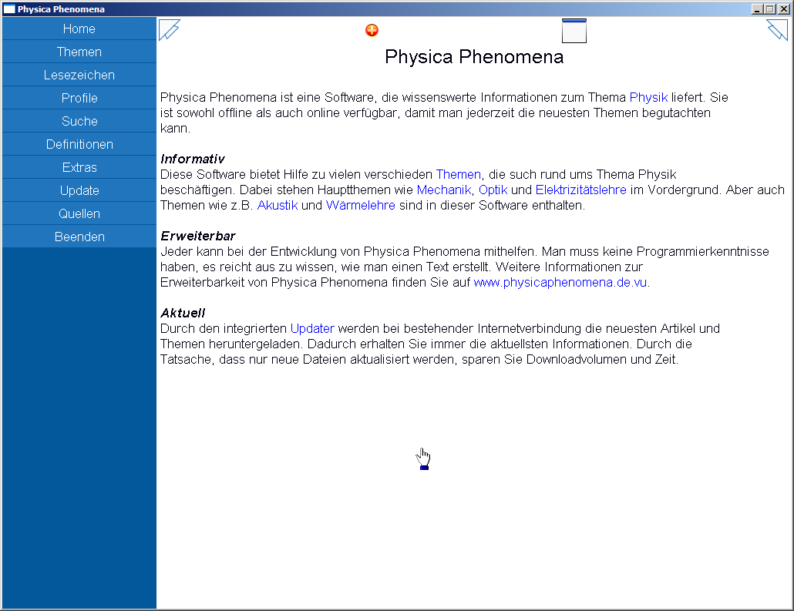The width and height of the screenshot is (794, 611).
Task: Visit the www.physicaphenomena.de.vu link
Action: [x=560, y=282]
